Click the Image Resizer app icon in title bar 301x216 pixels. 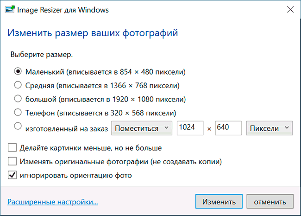[x=9, y=9]
